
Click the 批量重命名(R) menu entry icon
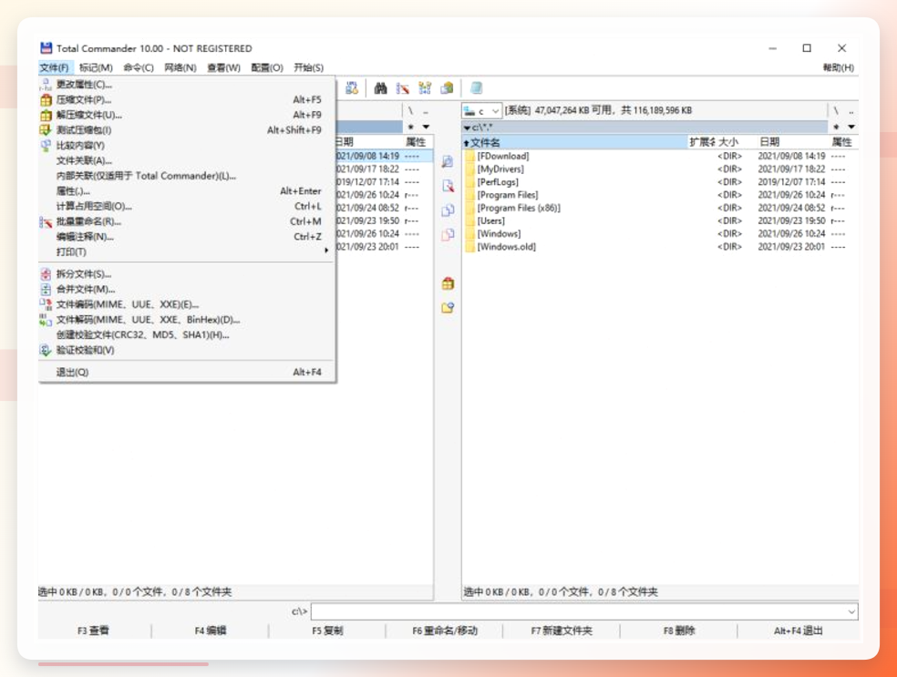[46, 221]
